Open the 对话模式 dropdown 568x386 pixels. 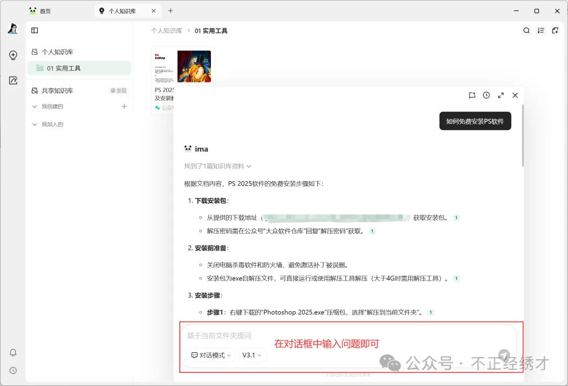click(x=211, y=355)
